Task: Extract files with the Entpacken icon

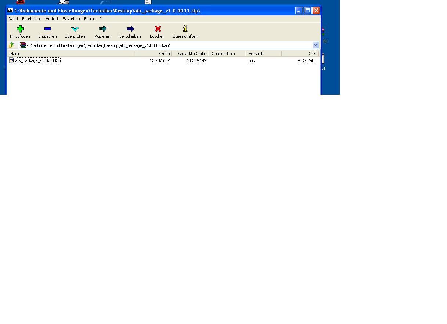Action: pyautogui.click(x=47, y=29)
